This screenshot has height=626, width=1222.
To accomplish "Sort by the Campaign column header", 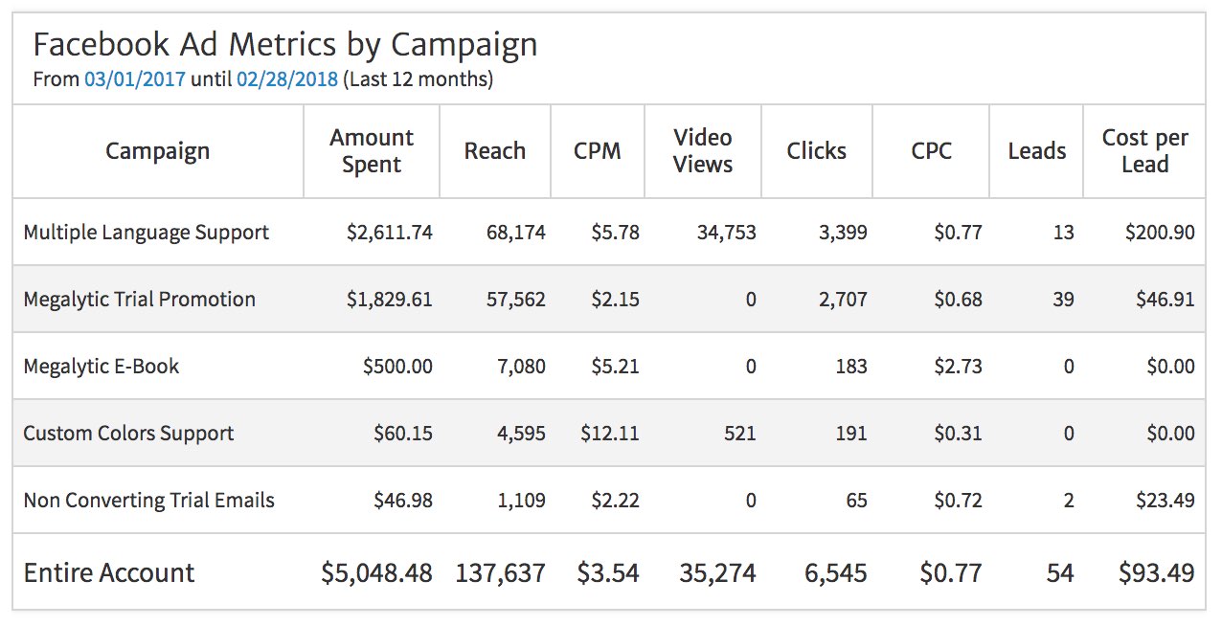I will pos(157,151).
